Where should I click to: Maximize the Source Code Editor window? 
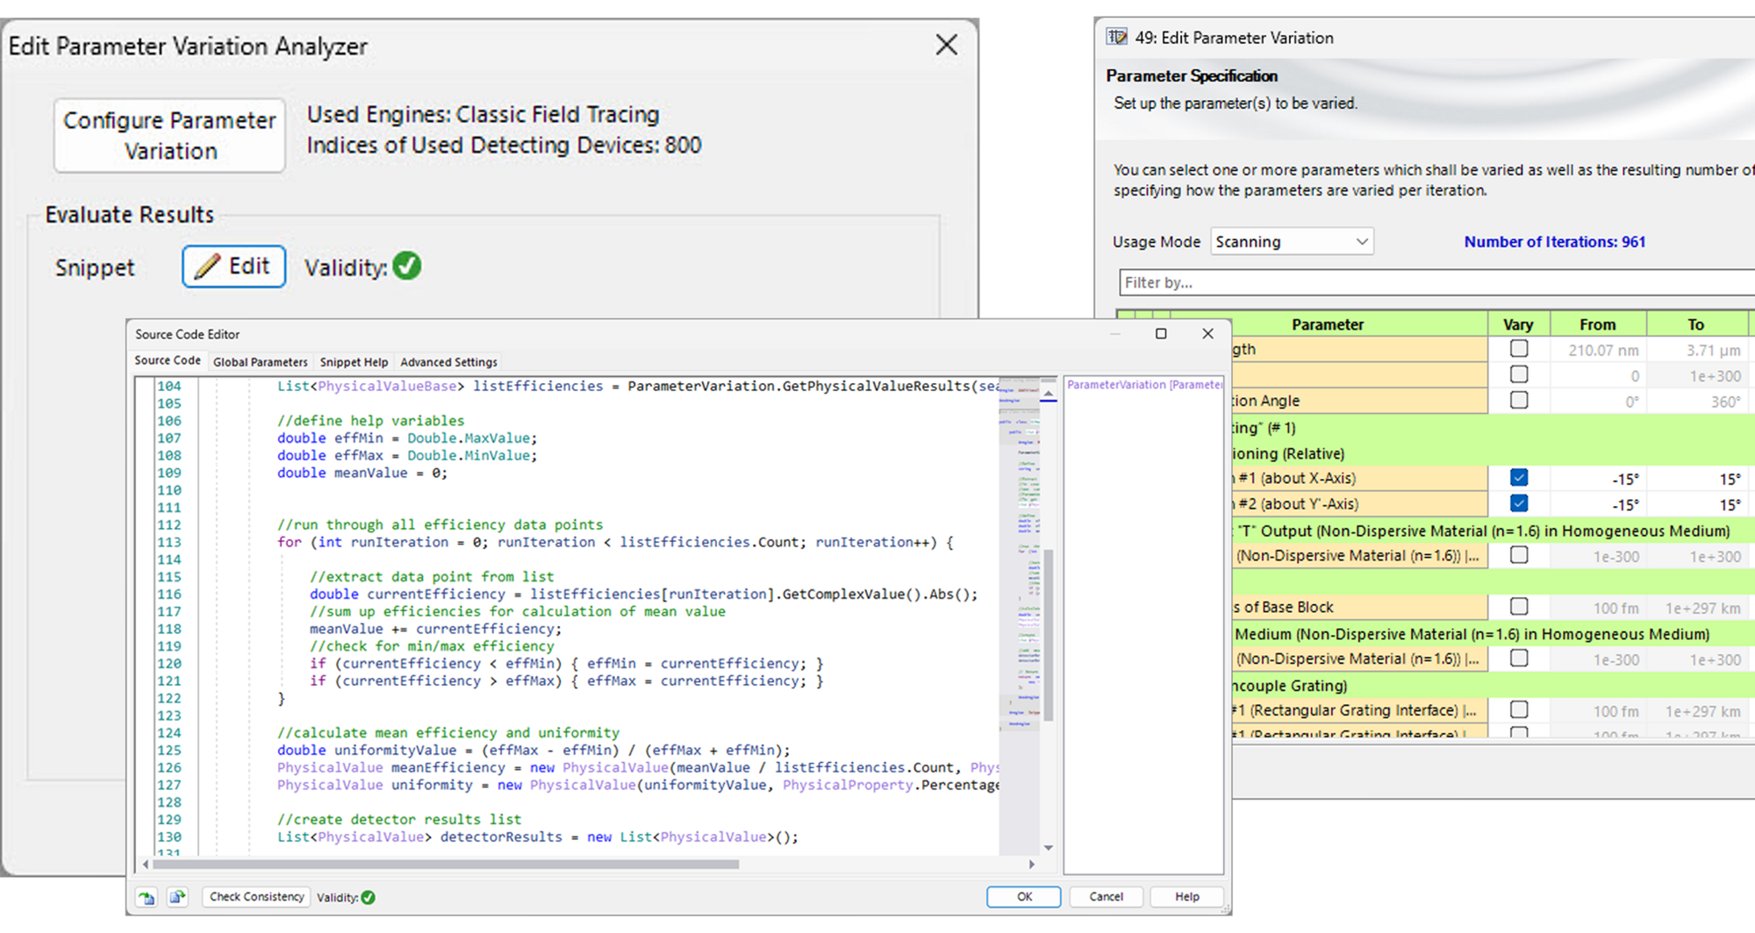[x=1161, y=333]
